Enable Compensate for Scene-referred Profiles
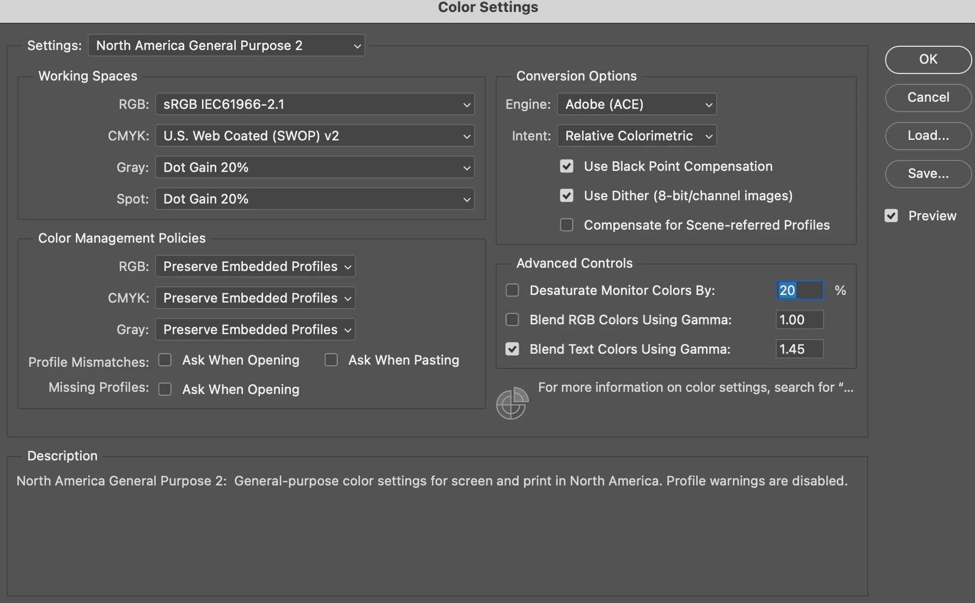The image size is (975, 603). click(x=566, y=225)
